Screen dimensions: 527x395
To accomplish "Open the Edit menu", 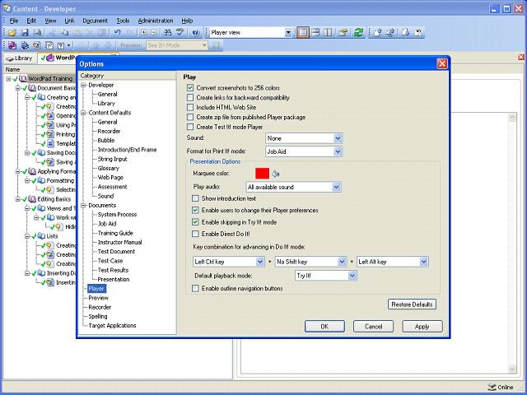I will tap(31, 21).
